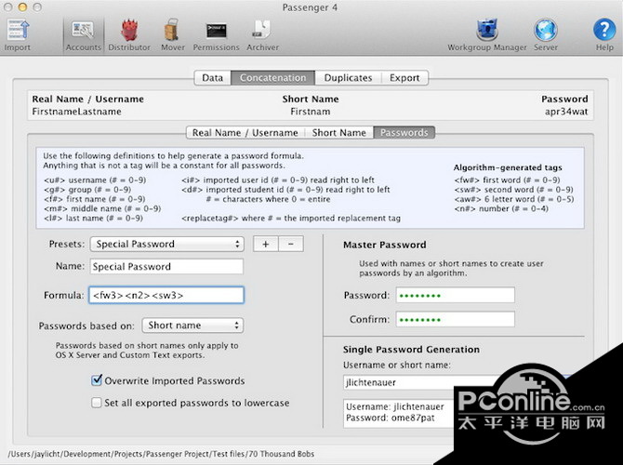Click the '<sw#> second word' tag definition
This screenshot has height=465, width=623.
click(513, 190)
